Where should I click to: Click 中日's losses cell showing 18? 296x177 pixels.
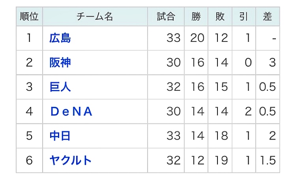coord(221,136)
